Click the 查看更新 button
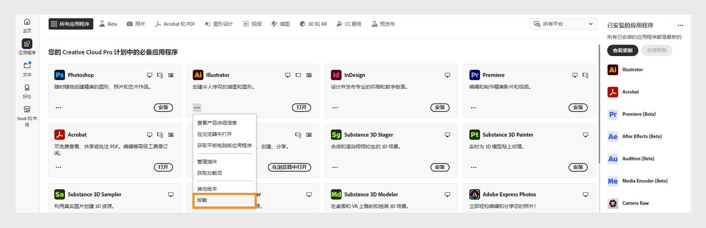The height and width of the screenshot is (228, 706). pyautogui.click(x=623, y=51)
